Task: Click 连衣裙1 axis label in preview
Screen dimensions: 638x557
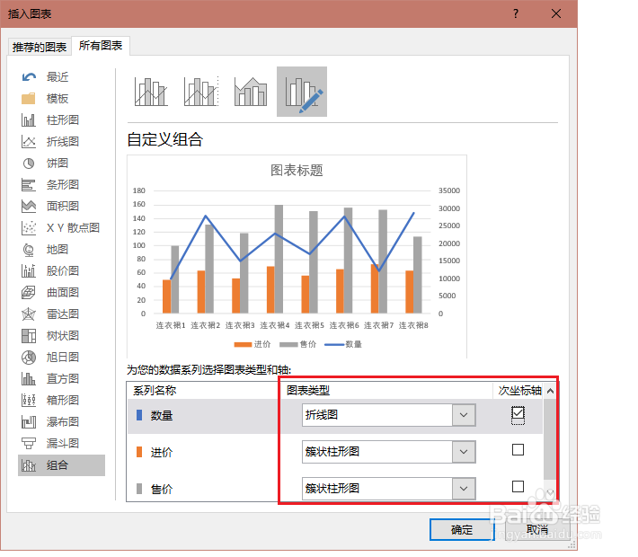Action: click(171, 325)
